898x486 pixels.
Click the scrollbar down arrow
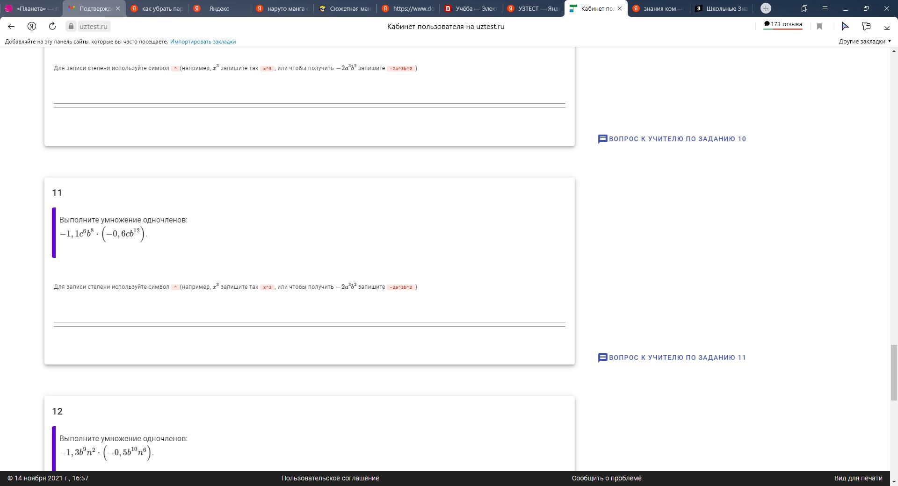(894, 482)
